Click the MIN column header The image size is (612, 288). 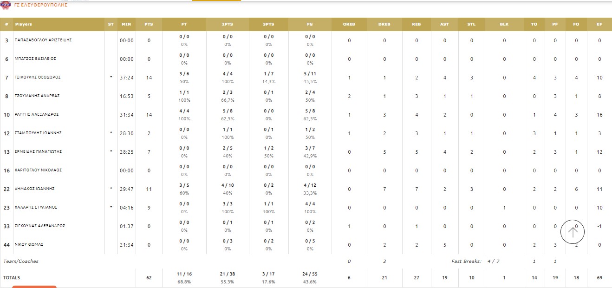tap(126, 24)
